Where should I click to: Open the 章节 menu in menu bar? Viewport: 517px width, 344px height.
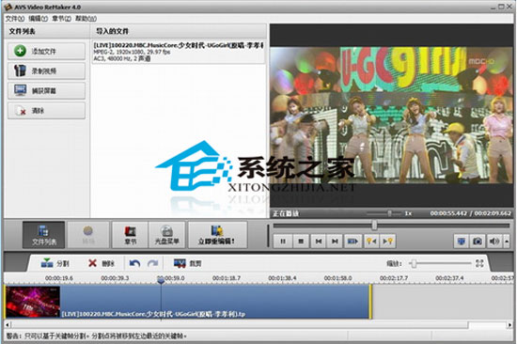62,19
